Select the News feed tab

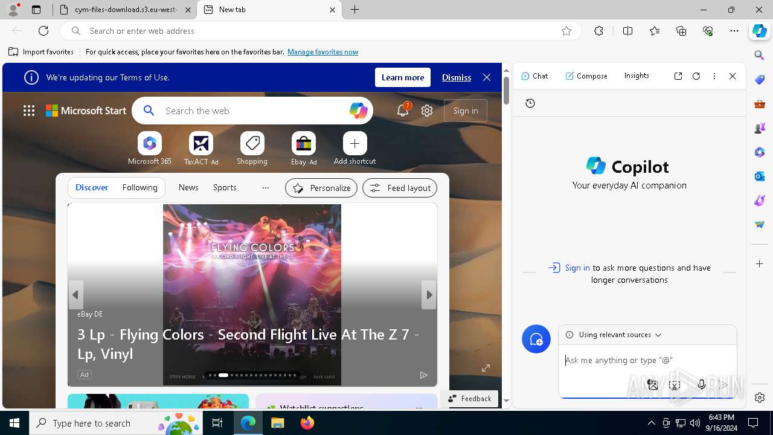pyautogui.click(x=188, y=187)
